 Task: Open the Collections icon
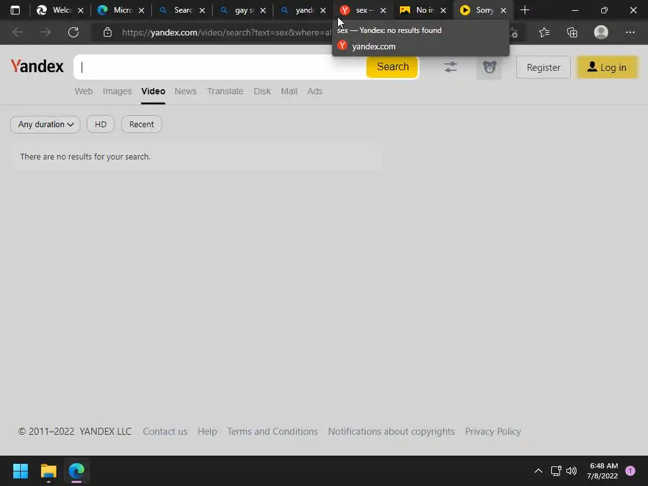tap(572, 32)
